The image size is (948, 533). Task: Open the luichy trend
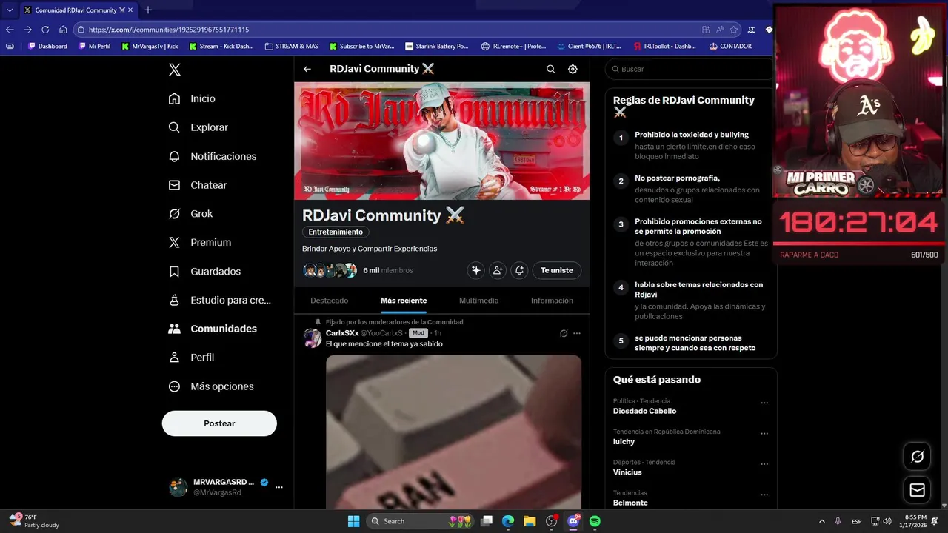624,441
